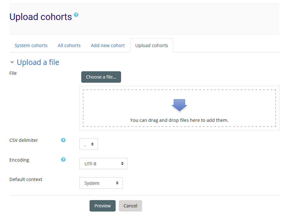Click the Encoding select stepper arrows
The height and width of the screenshot is (223, 288).
point(122,164)
